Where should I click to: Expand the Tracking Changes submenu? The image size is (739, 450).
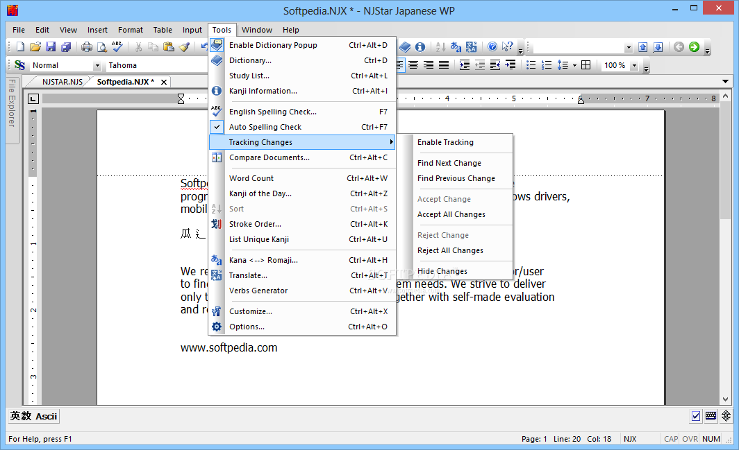pos(302,142)
